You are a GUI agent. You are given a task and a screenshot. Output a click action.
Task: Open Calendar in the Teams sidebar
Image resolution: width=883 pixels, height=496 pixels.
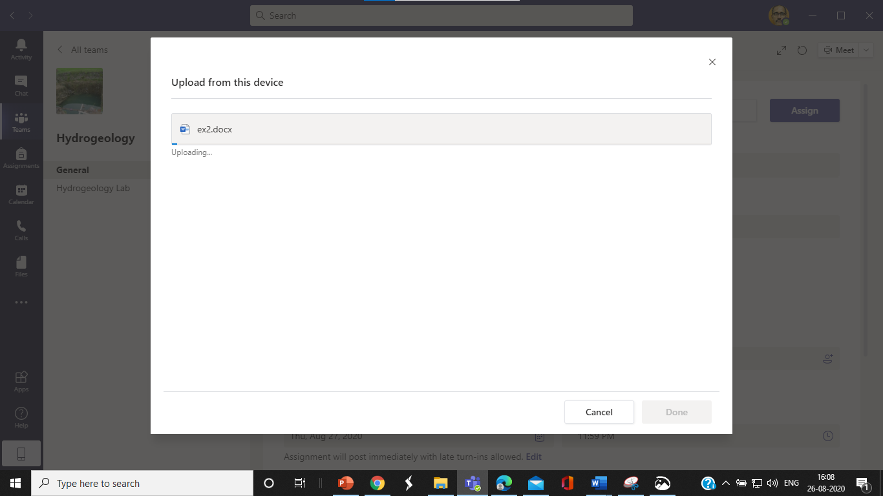pyautogui.click(x=21, y=194)
